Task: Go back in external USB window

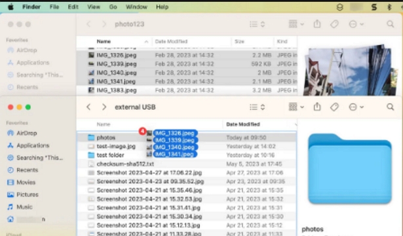Action: [x=88, y=107]
